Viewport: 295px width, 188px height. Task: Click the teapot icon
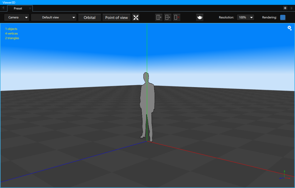click(x=200, y=17)
